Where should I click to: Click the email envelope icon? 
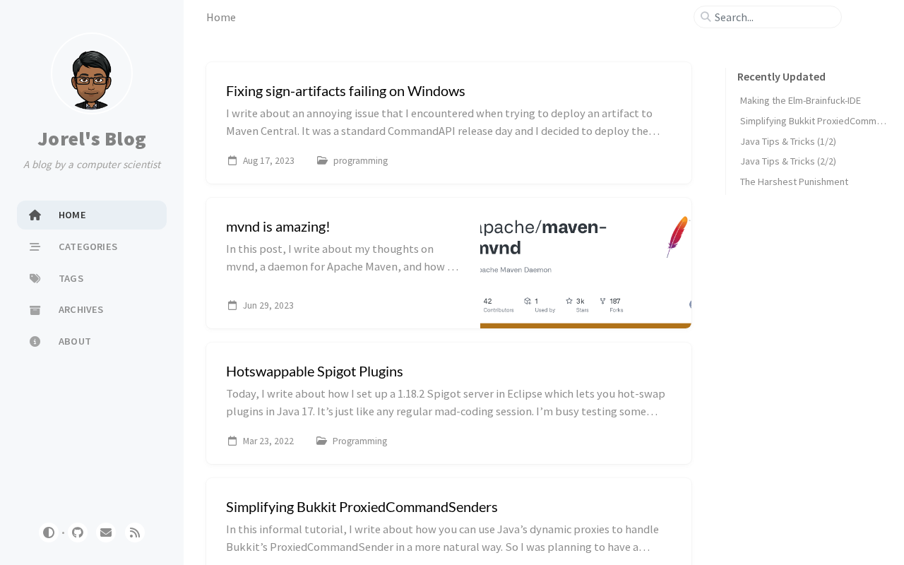click(106, 533)
